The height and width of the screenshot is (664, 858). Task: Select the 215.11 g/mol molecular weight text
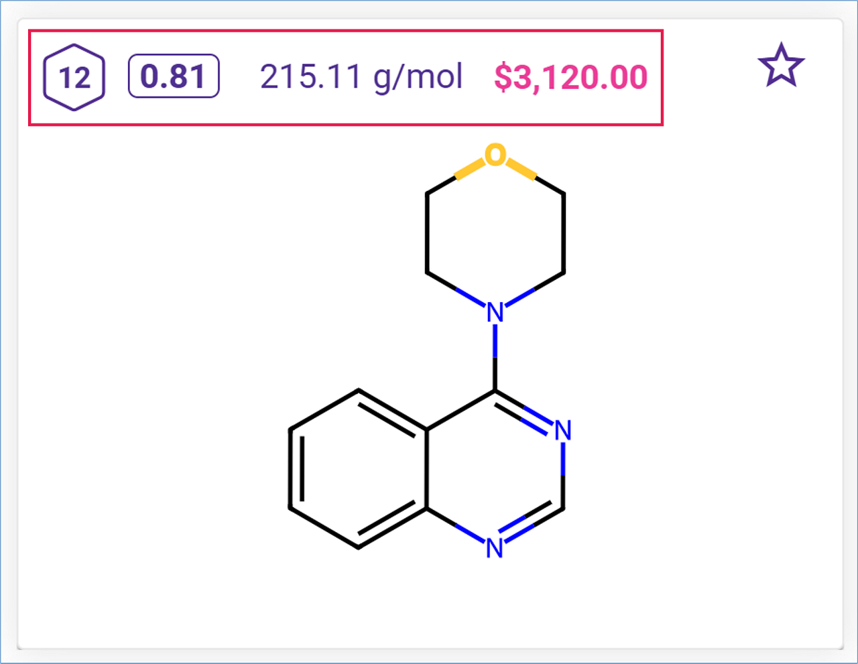point(361,76)
